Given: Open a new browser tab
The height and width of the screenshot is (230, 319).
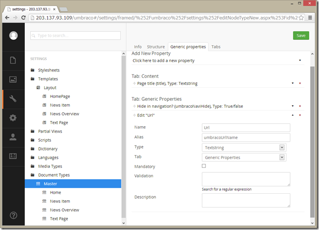Looking at the screenshot, I should click(x=64, y=9).
